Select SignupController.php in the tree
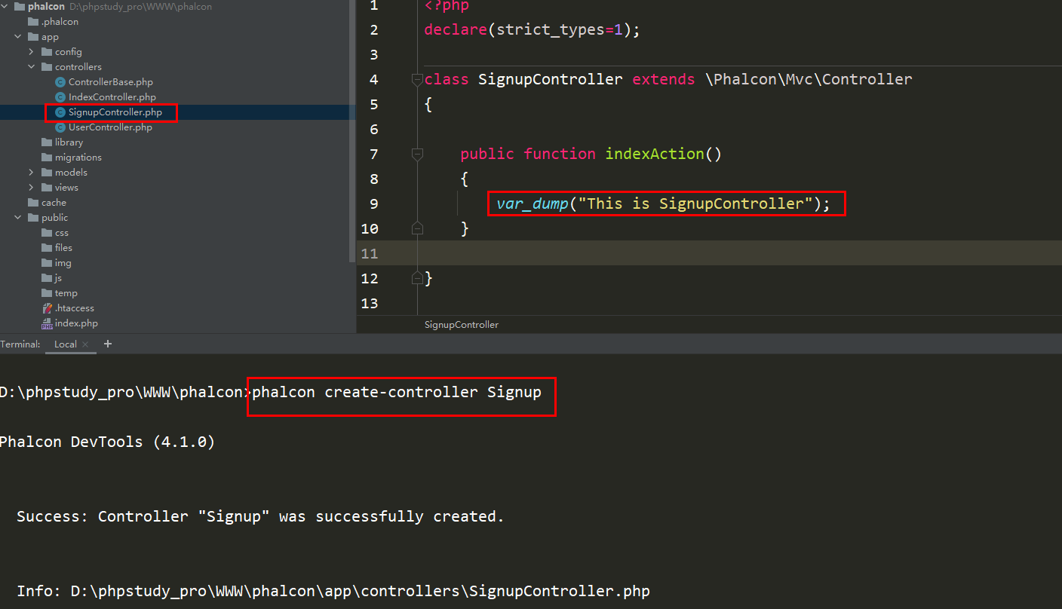The height and width of the screenshot is (609, 1062). (115, 112)
